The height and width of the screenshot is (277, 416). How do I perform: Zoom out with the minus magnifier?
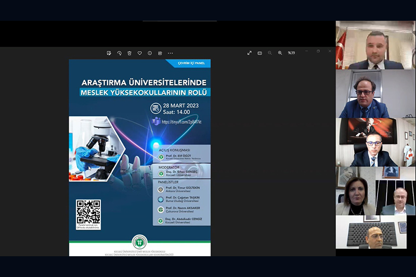[270, 53]
